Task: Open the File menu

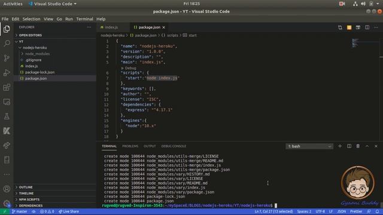Action: (x=5, y=19)
